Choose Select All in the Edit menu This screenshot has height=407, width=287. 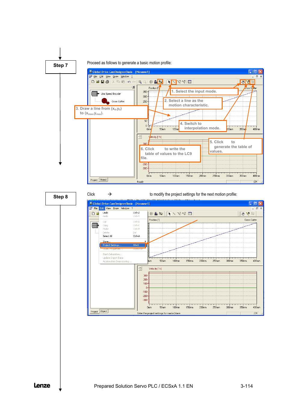click(123, 236)
